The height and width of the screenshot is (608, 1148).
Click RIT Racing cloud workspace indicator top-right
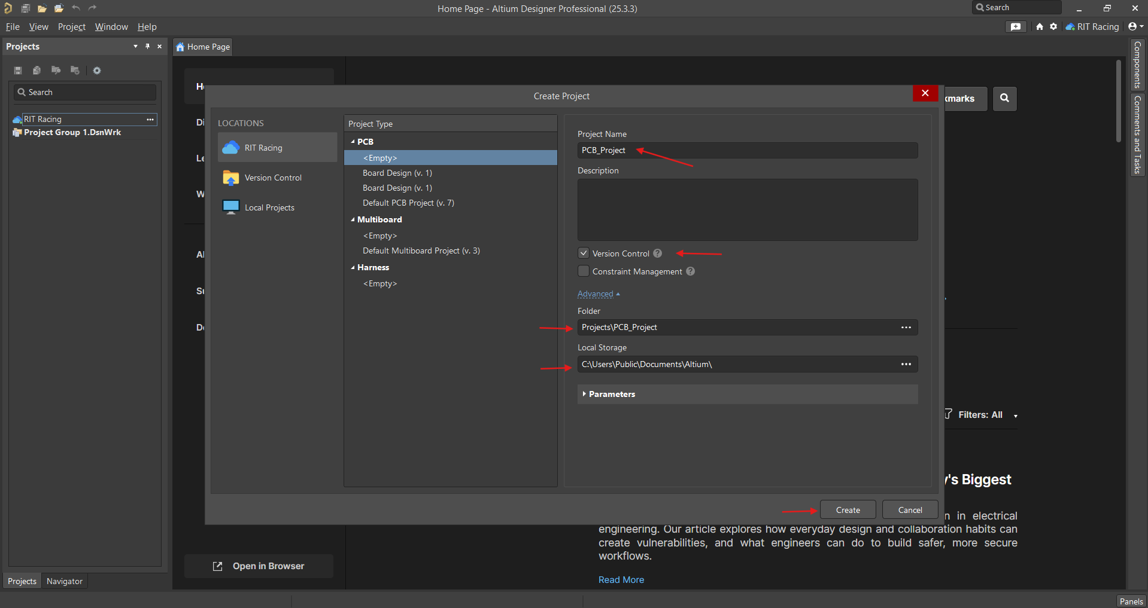[x=1092, y=26]
